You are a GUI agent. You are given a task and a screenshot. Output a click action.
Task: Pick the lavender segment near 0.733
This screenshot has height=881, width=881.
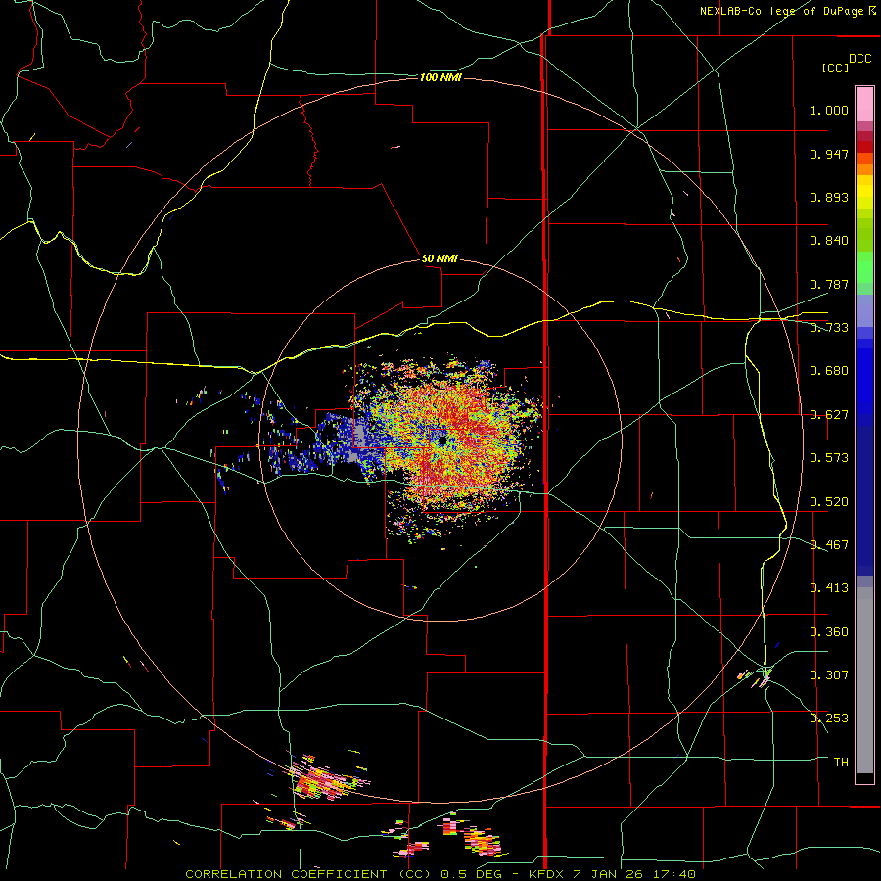click(864, 310)
